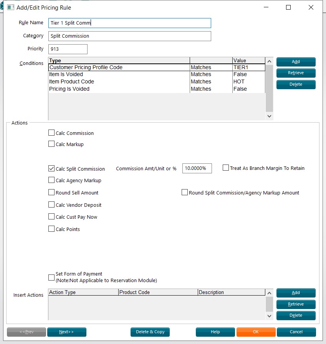
Task: Enable Treat As Branch Margin To Retain
Action: (x=226, y=168)
